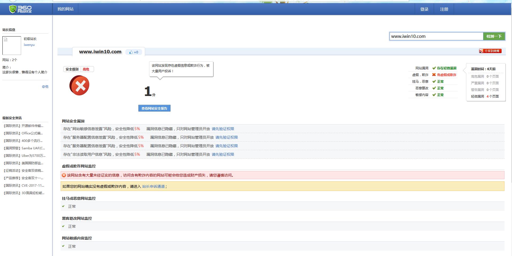Click check icon under 网站敏感内容监控

pyautogui.click(x=63, y=246)
